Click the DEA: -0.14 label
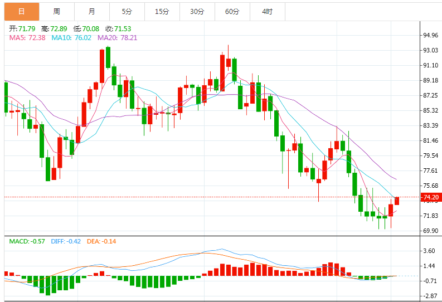This screenshot has height=302, width=442. point(101,241)
